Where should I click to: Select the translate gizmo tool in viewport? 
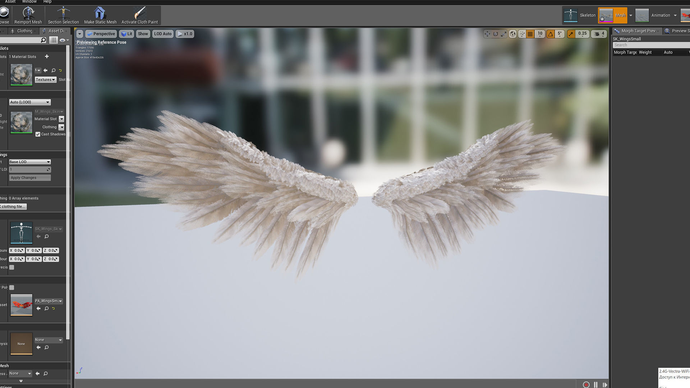[x=487, y=34]
